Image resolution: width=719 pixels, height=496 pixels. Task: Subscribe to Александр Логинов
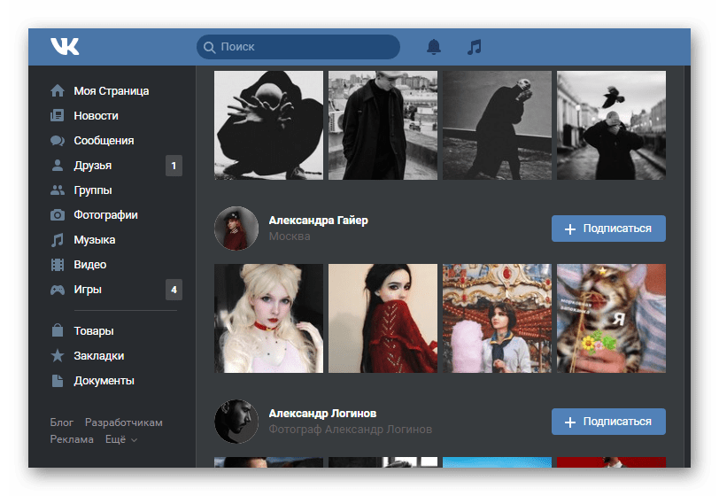[608, 422]
